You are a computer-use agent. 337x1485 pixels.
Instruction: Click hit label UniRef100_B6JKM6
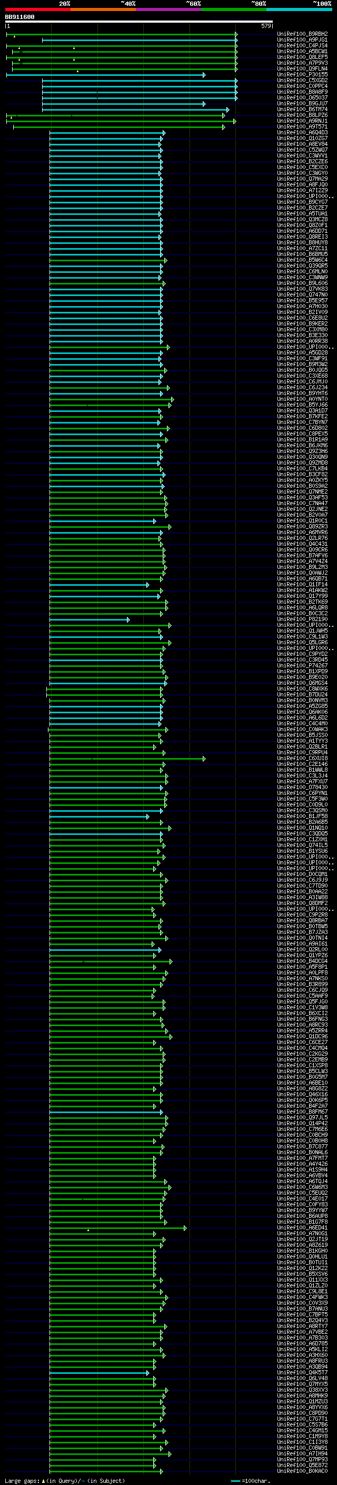coord(302,446)
